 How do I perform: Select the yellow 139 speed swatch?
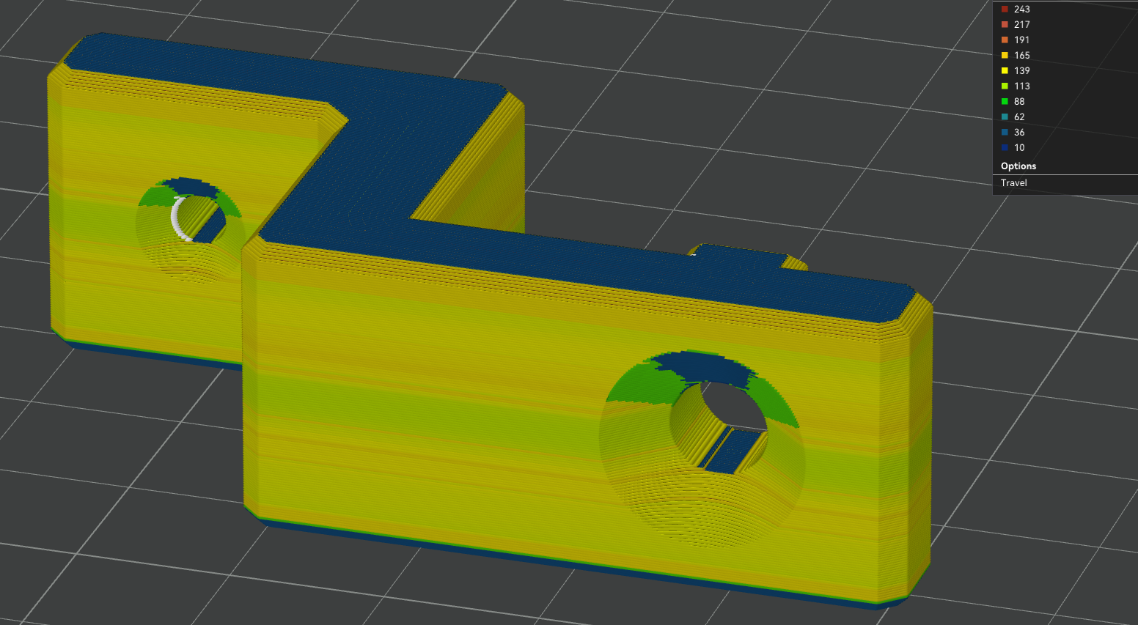[x=1003, y=70]
